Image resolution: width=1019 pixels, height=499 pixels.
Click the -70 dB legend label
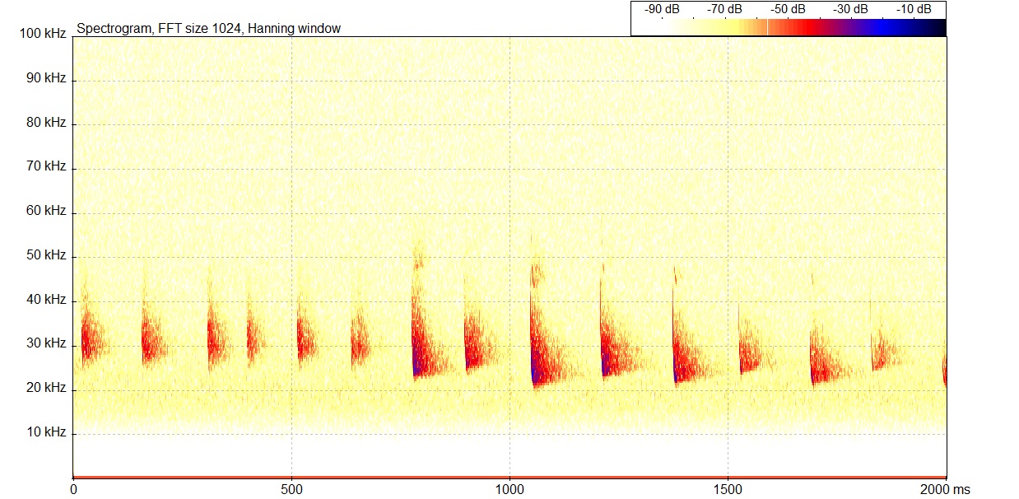coord(724,9)
